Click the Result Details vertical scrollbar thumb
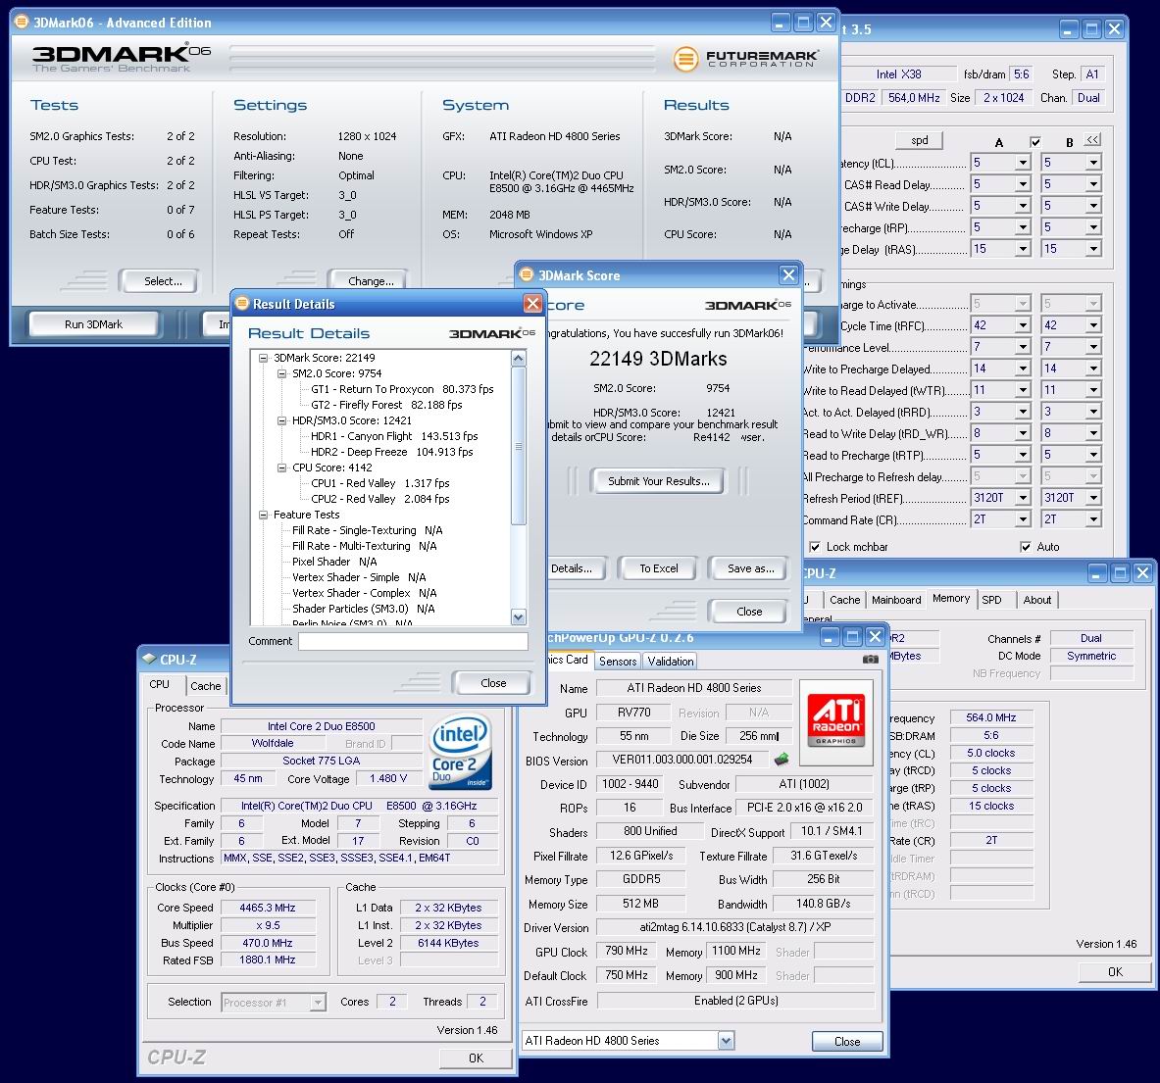The image size is (1160, 1083). pyautogui.click(x=519, y=446)
